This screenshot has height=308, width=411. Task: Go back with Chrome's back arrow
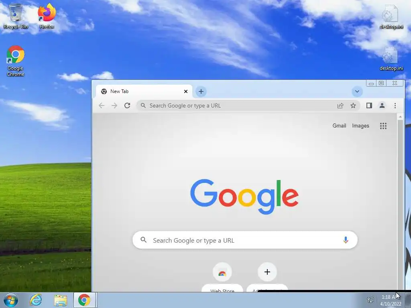coord(102,105)
